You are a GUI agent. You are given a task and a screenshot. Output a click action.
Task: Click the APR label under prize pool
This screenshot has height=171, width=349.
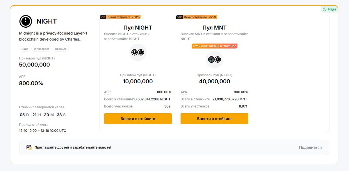pos(22,77)
